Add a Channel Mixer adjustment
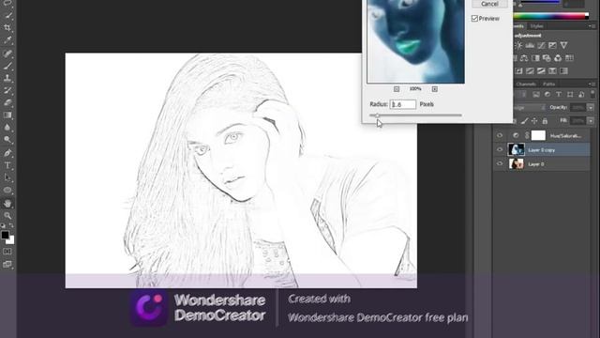Image resolution: width=600 pixels, height=338 pixels. pos(558,58)
